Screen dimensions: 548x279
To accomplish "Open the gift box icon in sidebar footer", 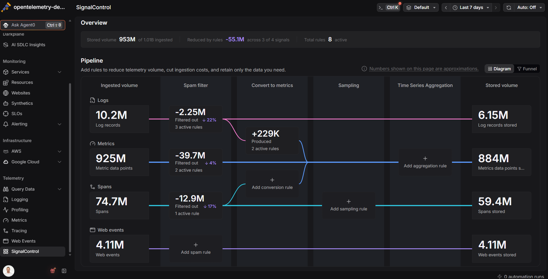I will (53, 271).
